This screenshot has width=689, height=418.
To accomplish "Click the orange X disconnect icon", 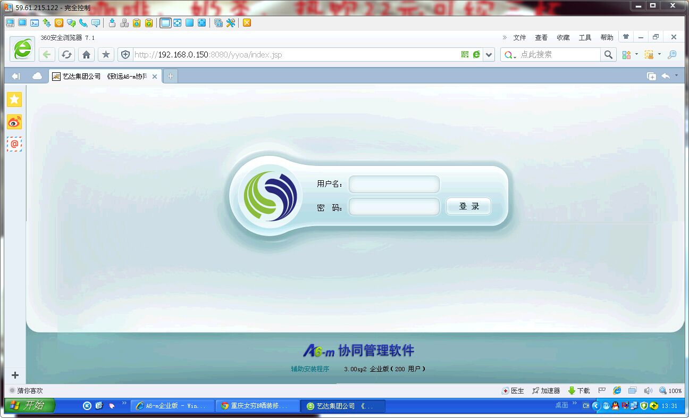I will coord(247,23).
